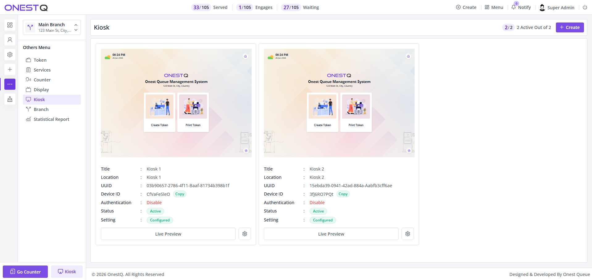The image size is (592, 280).
Task: Click Disable authentication text for Kiosk 1
Action: point(154,203)
